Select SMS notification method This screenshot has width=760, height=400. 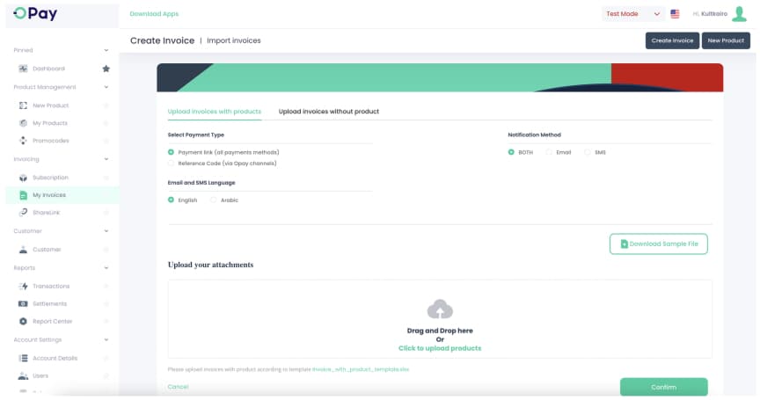(x=588, y=152)
